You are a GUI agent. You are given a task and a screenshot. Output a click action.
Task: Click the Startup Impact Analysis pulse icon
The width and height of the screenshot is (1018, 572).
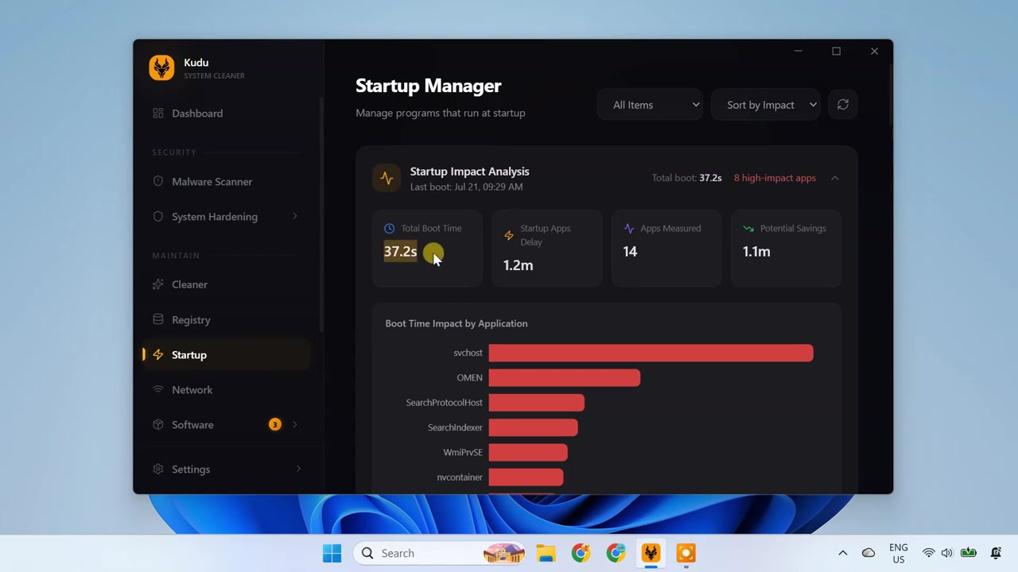[x=387, y=178]
